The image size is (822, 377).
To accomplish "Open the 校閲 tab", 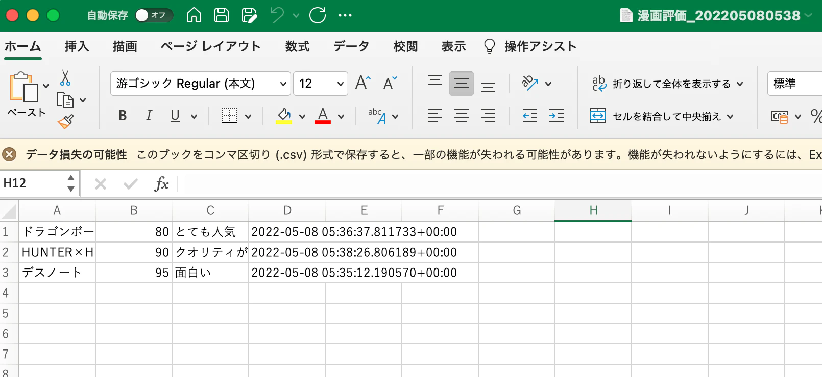I will pyautogui.click(x=406, y=46).
